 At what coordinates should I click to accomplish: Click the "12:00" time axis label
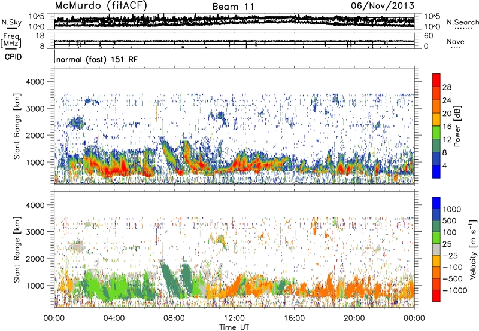pyautogui.click(x=234, y=318)
